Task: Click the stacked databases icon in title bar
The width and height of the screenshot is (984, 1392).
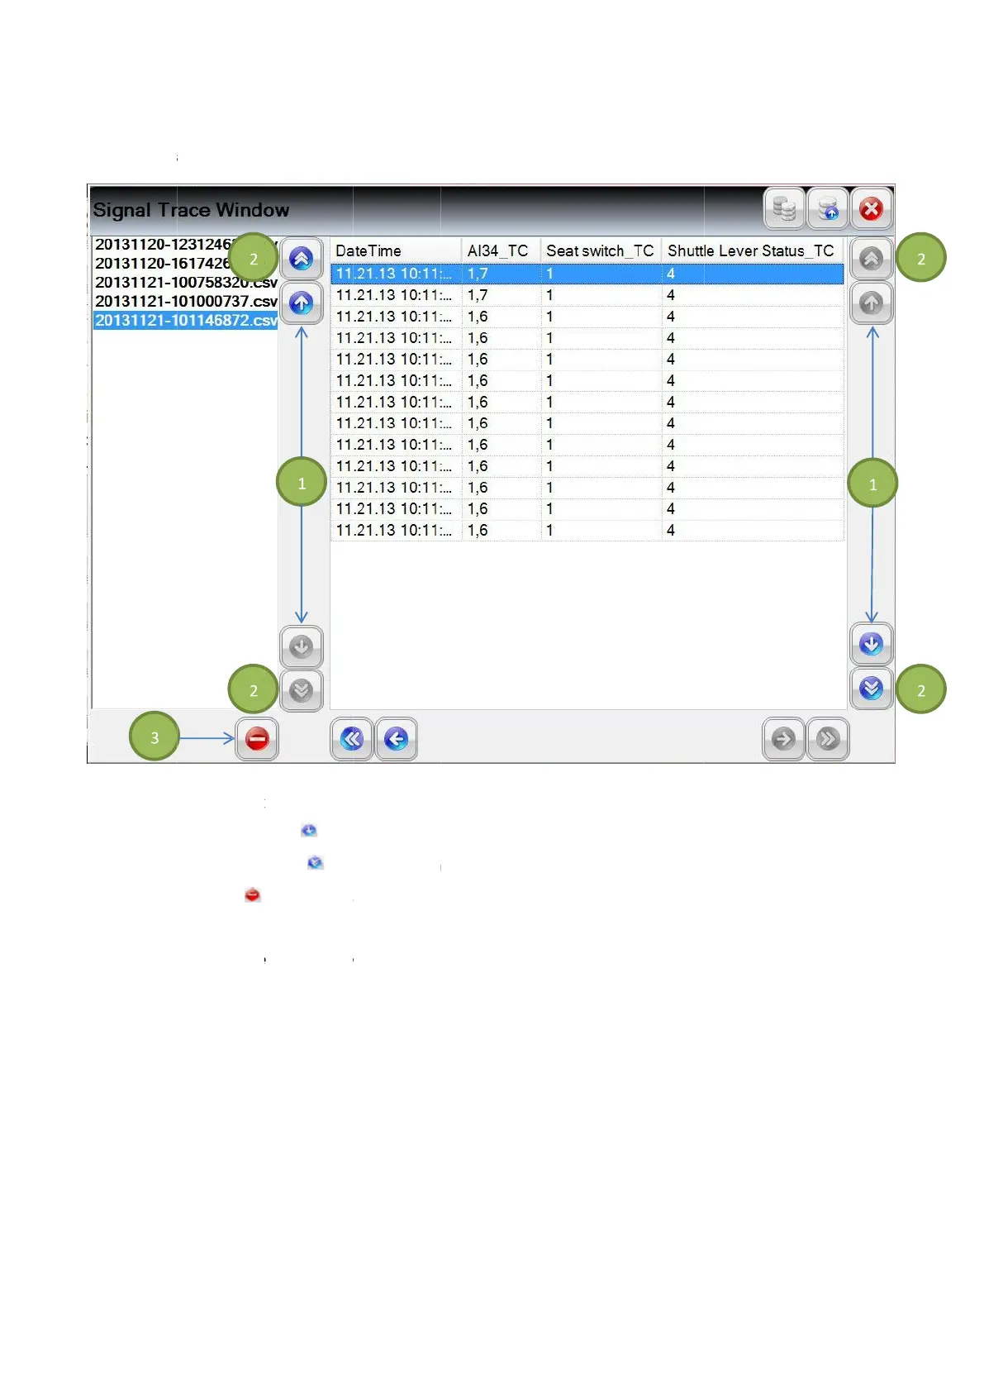Action: [784, 209]
